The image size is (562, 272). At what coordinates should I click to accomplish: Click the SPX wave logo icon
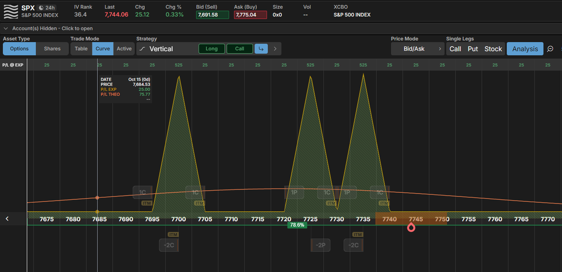[x=11, y=11]
